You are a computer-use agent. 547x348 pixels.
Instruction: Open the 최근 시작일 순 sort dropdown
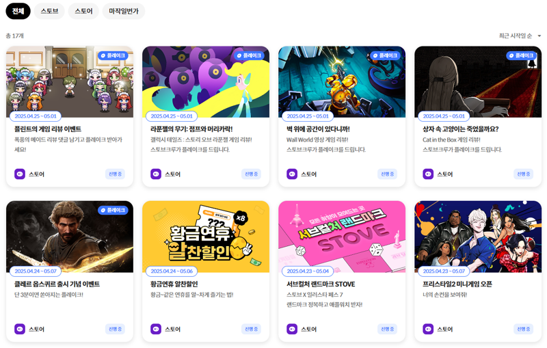[520, 36]
